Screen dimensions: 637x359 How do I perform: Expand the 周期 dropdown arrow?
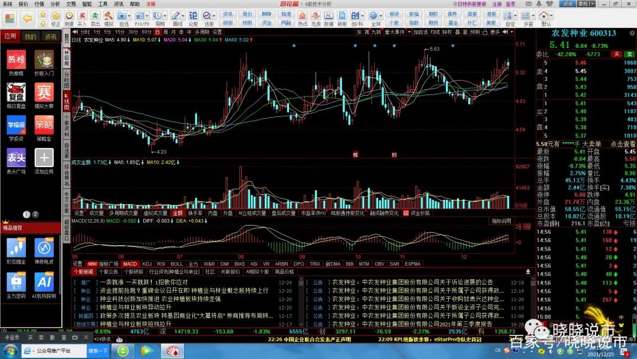point(164,16)
